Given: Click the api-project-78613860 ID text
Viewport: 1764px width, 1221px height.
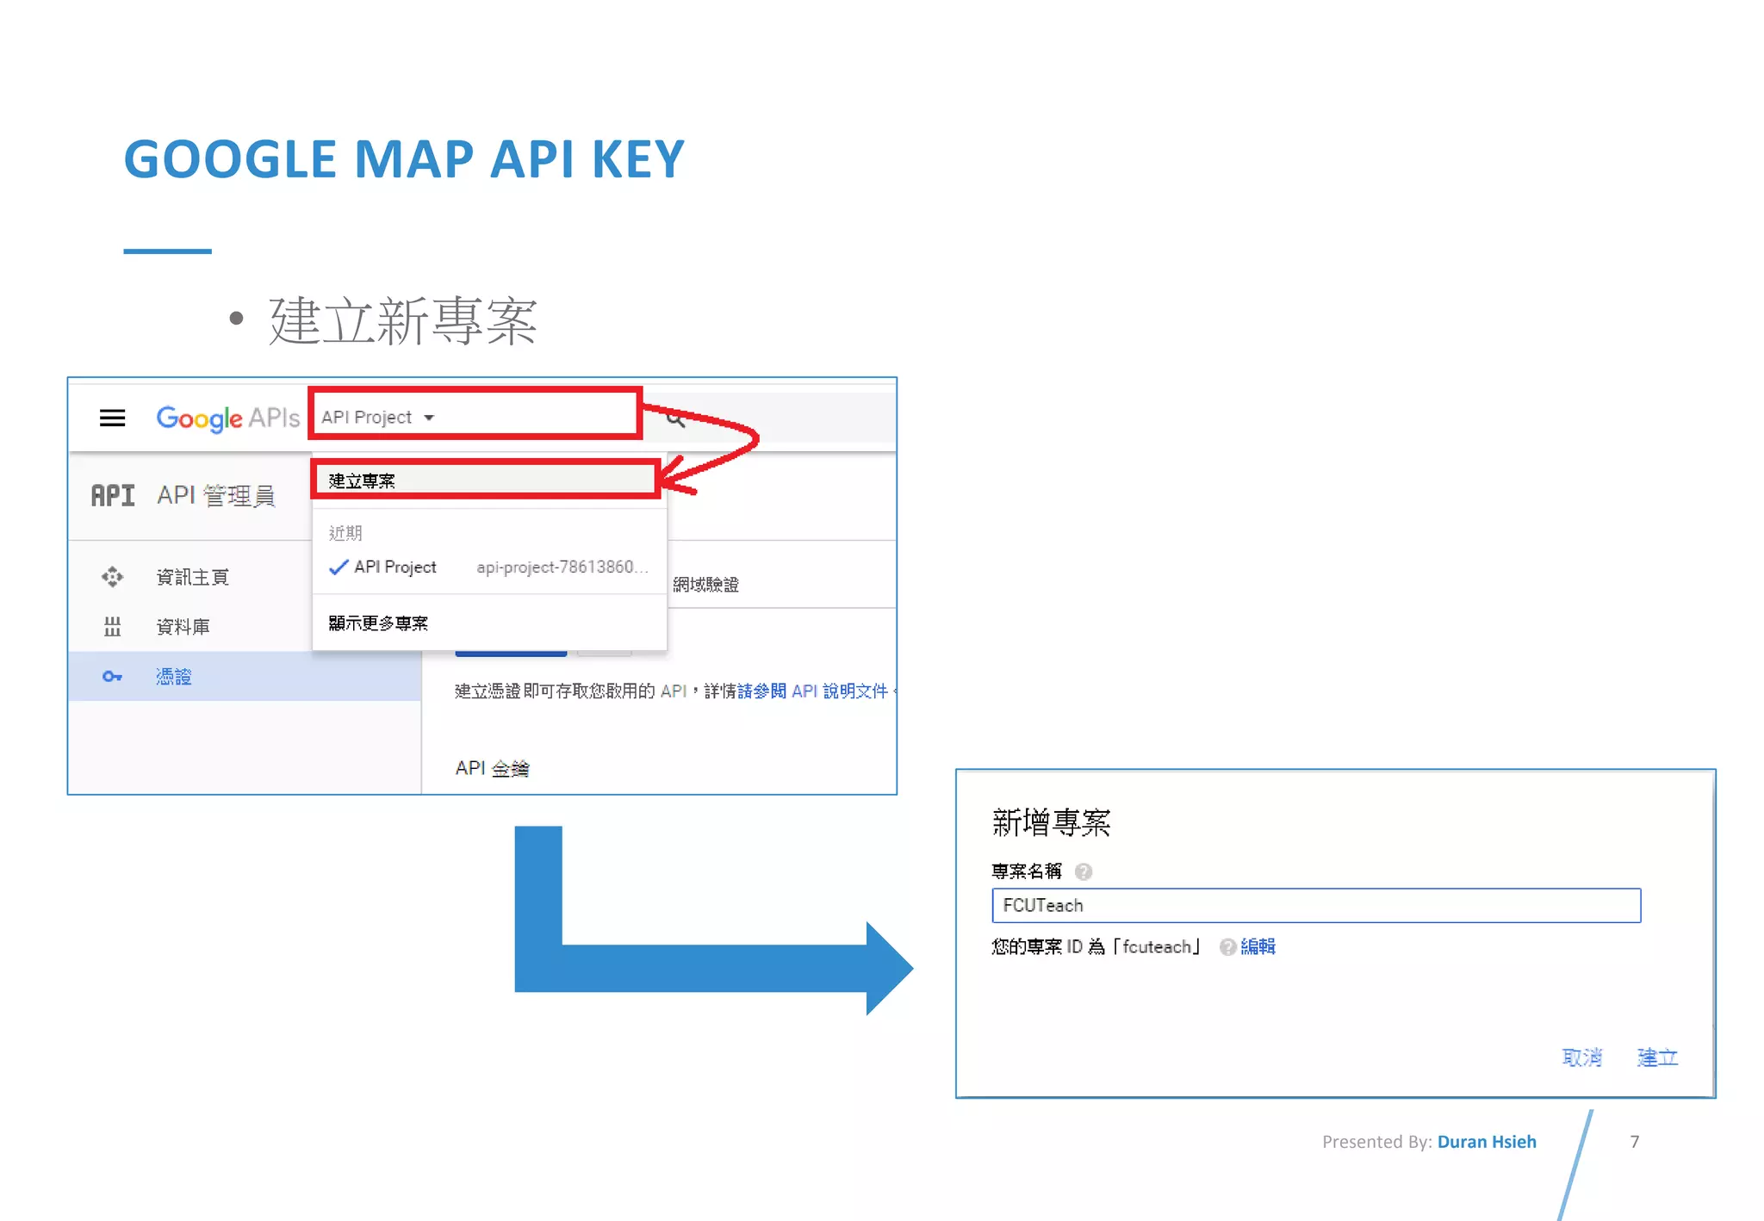Looking at the screenshot, I should pos(562,567).
